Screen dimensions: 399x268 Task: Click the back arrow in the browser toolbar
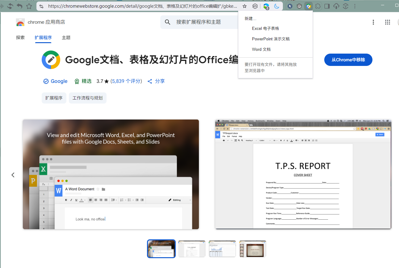pos(19,6)
